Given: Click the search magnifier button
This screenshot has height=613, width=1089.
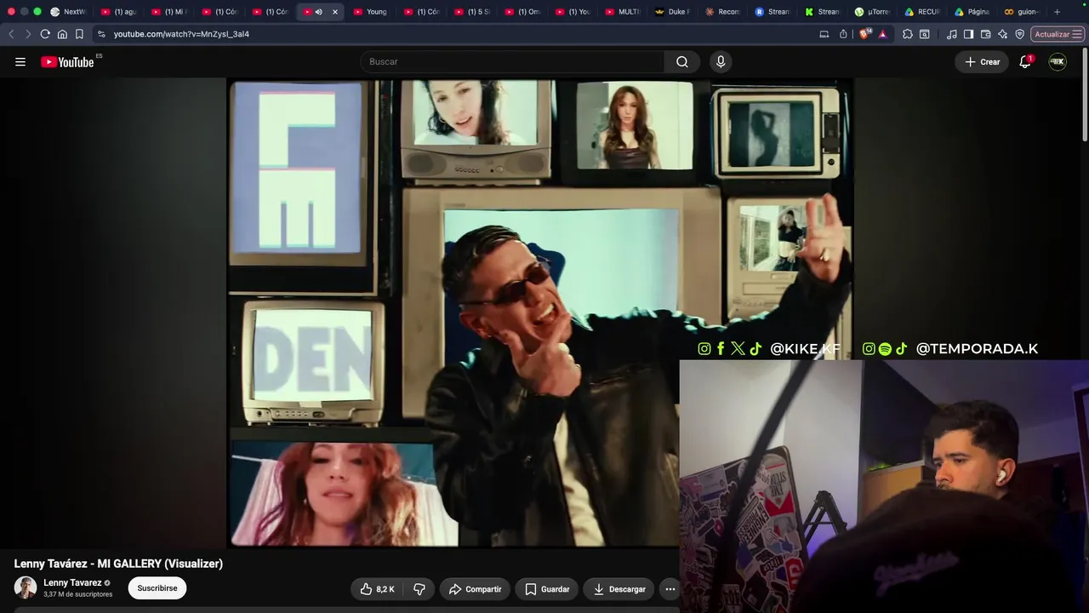Looking at the screenshot, I should tap(682, 61).
